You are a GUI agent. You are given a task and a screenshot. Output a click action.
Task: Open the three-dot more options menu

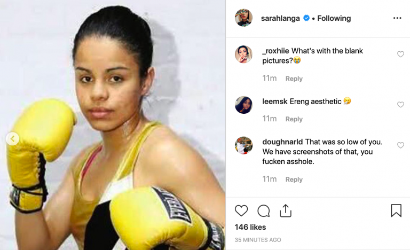pyautogui.click(x=397, y=18)
